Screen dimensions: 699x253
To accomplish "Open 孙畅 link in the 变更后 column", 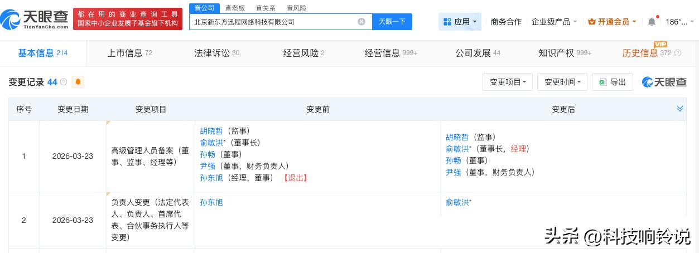I will (454, 160).
